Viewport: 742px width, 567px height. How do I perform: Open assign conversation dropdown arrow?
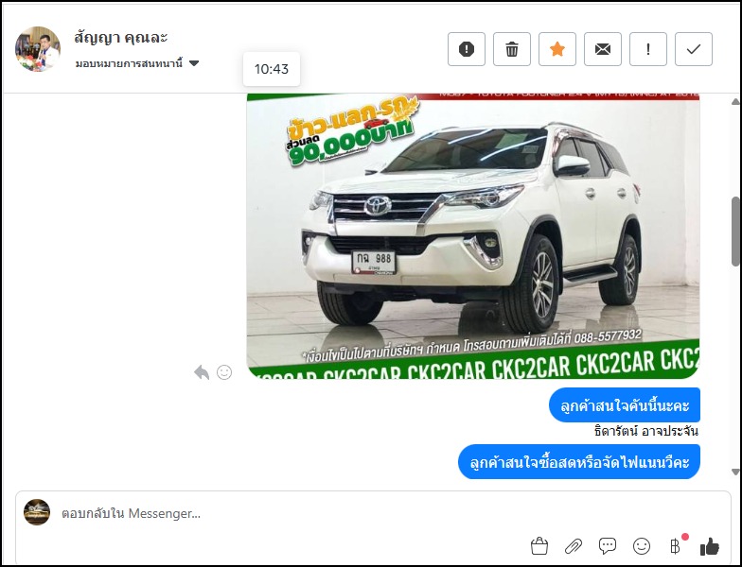(x=194, y=63)
